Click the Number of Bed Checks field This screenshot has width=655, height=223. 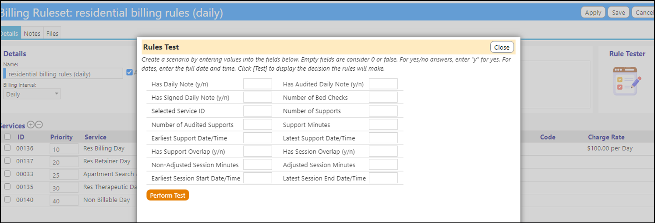click(x=383, y=97)
